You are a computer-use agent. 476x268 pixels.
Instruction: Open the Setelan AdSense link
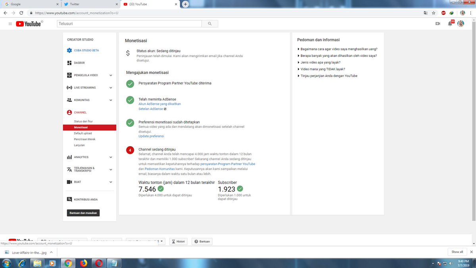tap(152, 109)
